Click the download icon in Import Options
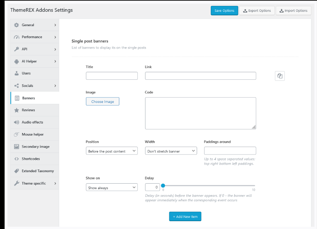The width and height of the screenshot is (317, 229). point(281,11)
